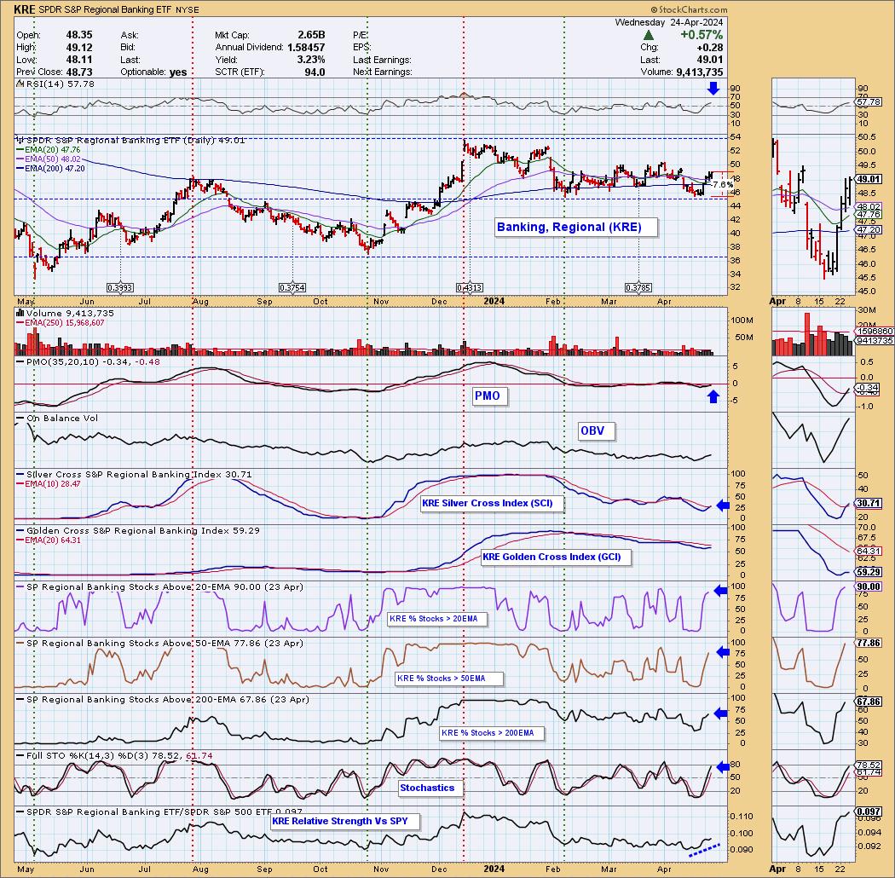Click the 47.20 EMA tag in zoom panel

click(x=869, y=230)
